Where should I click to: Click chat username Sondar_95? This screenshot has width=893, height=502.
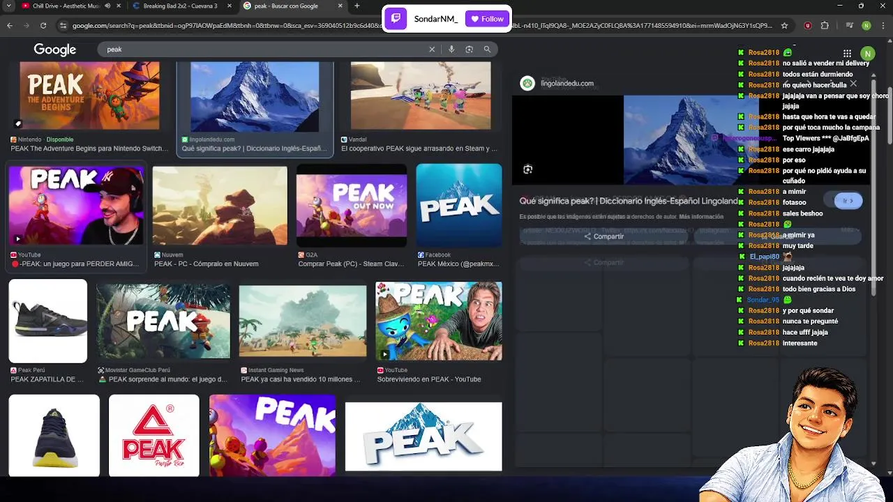coord(763,300)
